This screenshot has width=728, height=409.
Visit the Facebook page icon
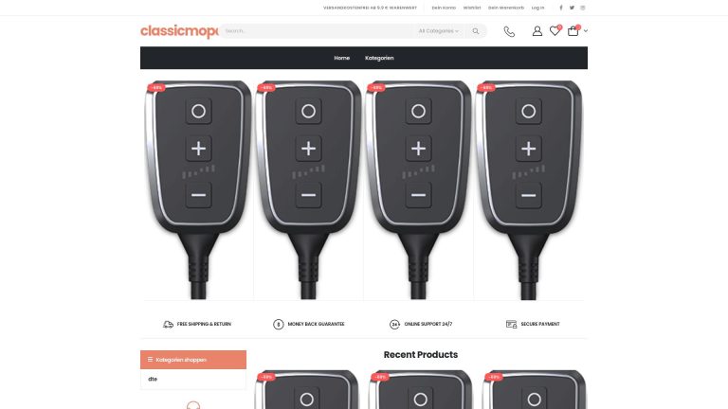tap(561, 8)
